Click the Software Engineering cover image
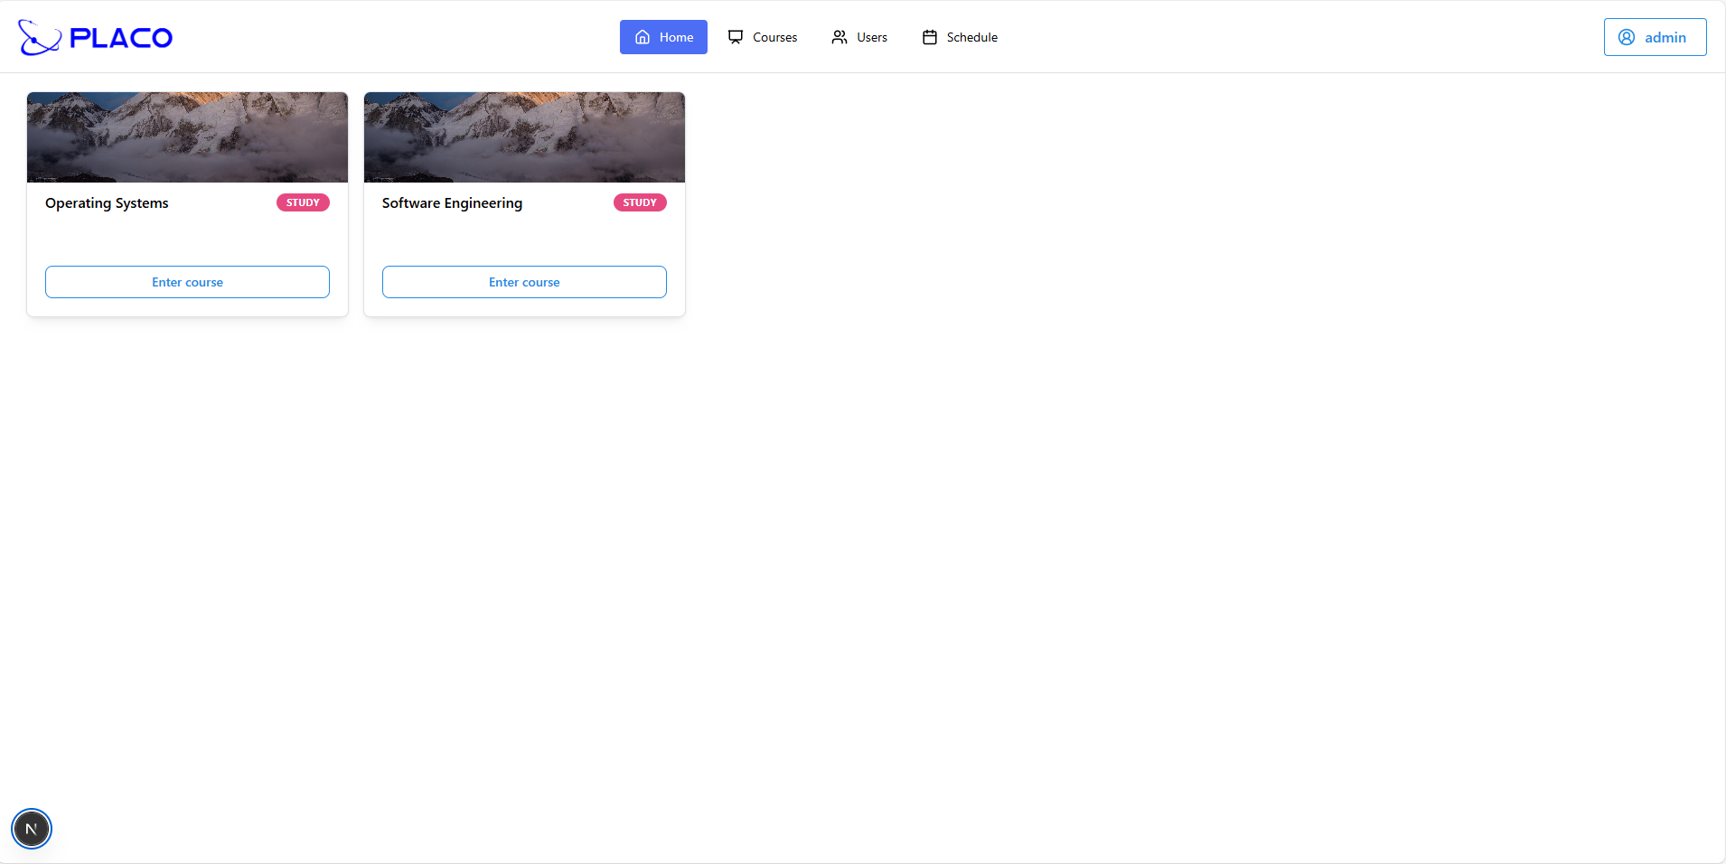This screenshot has width=1726, height=864. click(x=524, y=137)
